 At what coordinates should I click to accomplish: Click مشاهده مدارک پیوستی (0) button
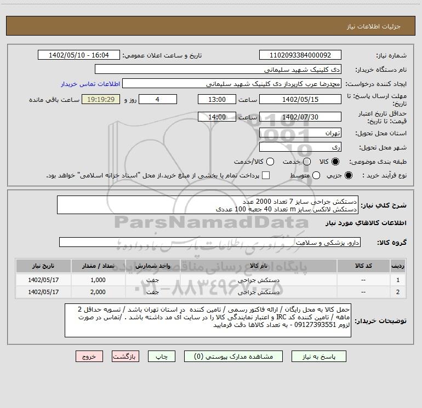(233, 357)
